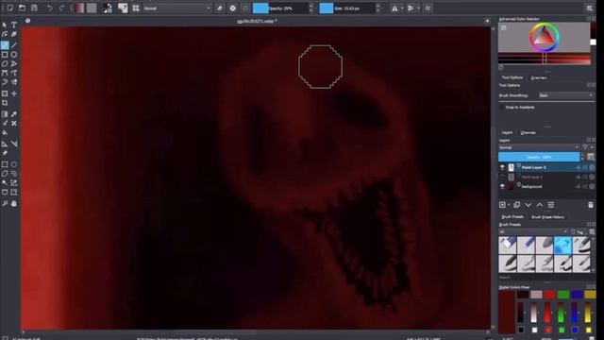This screenshot has width=604, height=340.
Task: Open the brush editor settings
Action: coord(123,8)
